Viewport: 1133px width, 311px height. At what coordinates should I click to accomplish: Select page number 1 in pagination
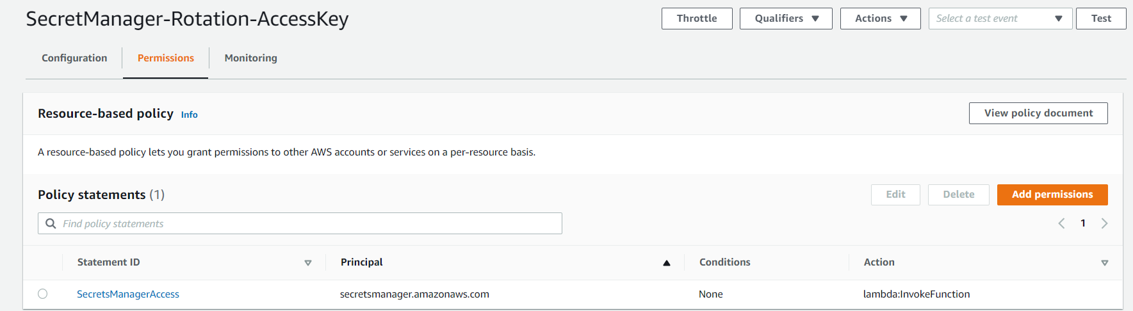click(1083, 223)
